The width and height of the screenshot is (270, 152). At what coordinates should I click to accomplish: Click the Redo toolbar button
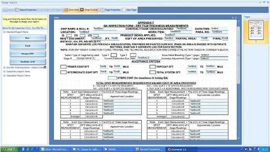[x=56, y=10]
